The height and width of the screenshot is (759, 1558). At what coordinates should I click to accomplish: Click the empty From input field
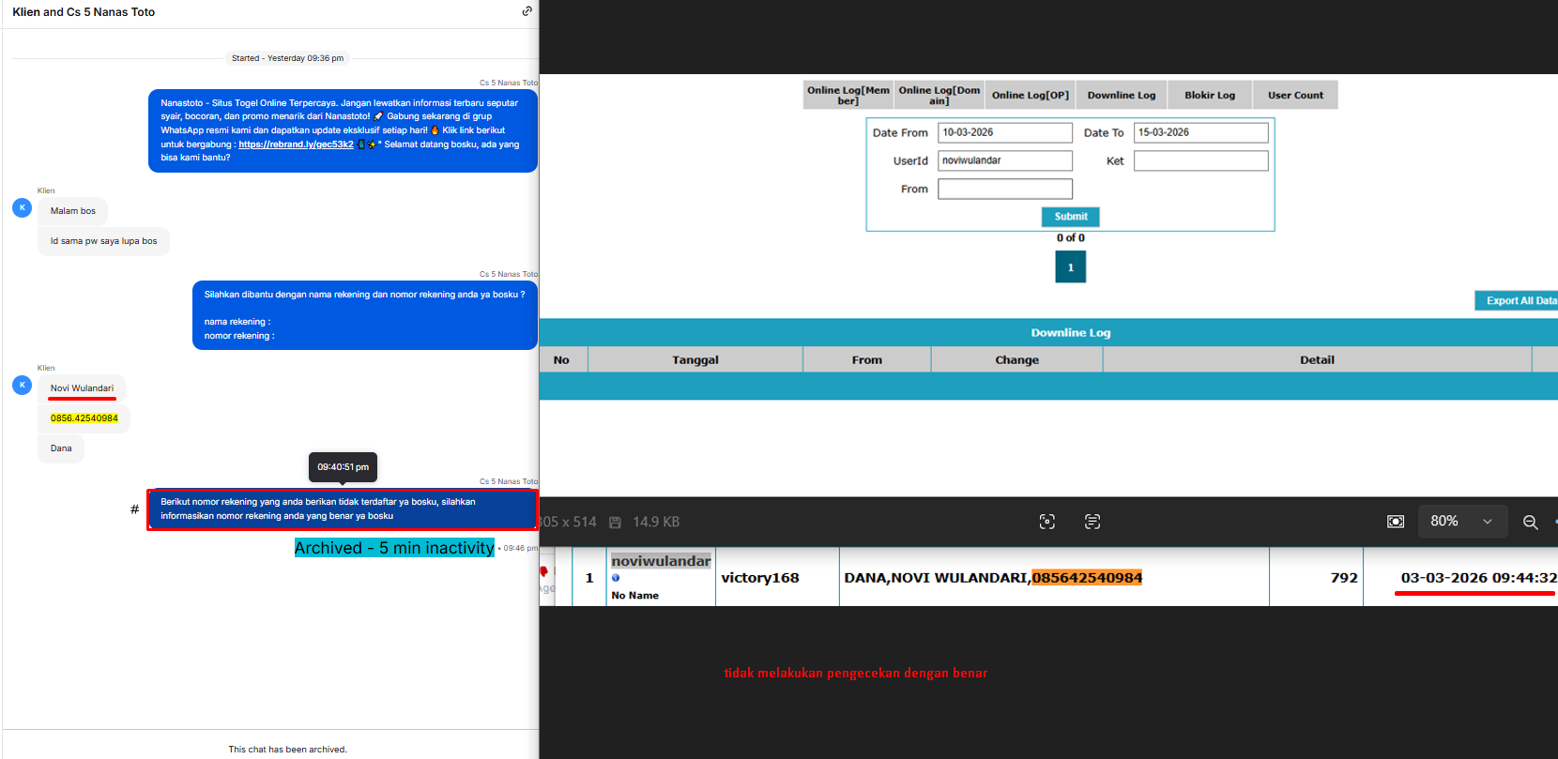[x=1005, y=189]
